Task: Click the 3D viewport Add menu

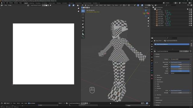Action: pos(105,5)
